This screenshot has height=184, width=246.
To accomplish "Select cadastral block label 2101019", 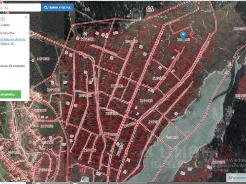I will [90, 150].
